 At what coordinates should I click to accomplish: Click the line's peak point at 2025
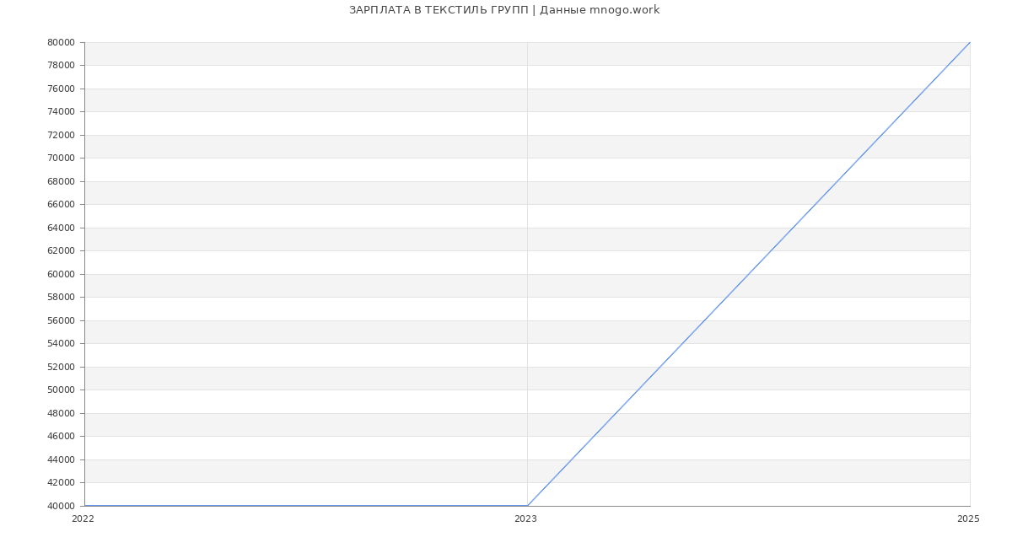pyautogui.click(x=970, y=42)
